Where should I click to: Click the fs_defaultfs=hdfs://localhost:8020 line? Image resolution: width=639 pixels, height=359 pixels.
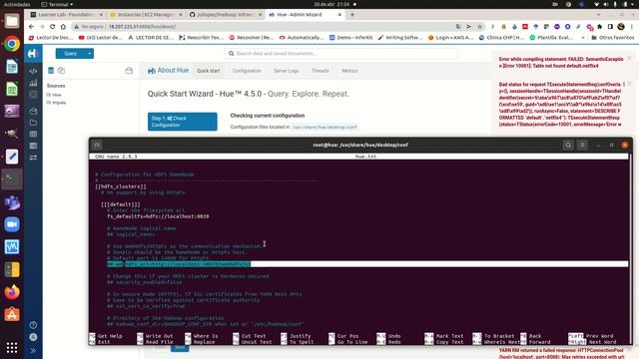click(x=158, y=216)
